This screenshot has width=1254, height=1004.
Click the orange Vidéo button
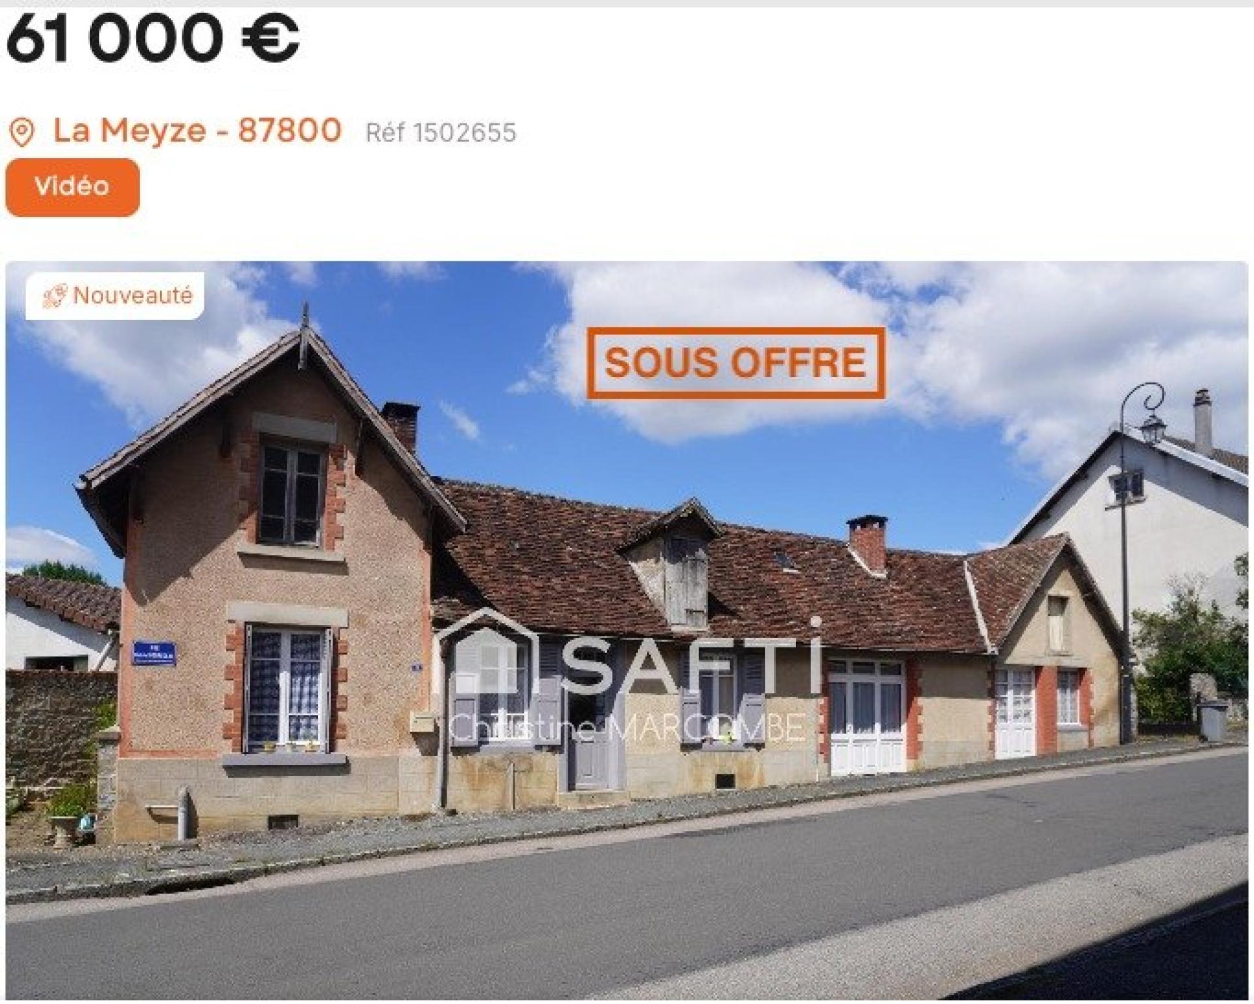[x=72, y=187]
